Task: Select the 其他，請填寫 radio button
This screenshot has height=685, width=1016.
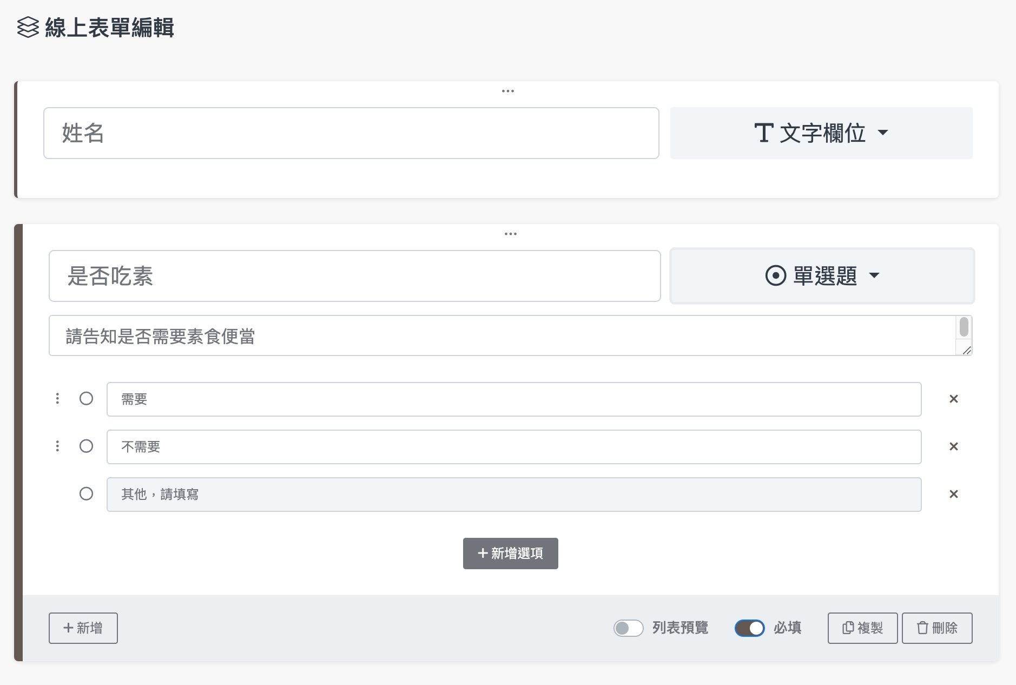Action: point(86,494)
